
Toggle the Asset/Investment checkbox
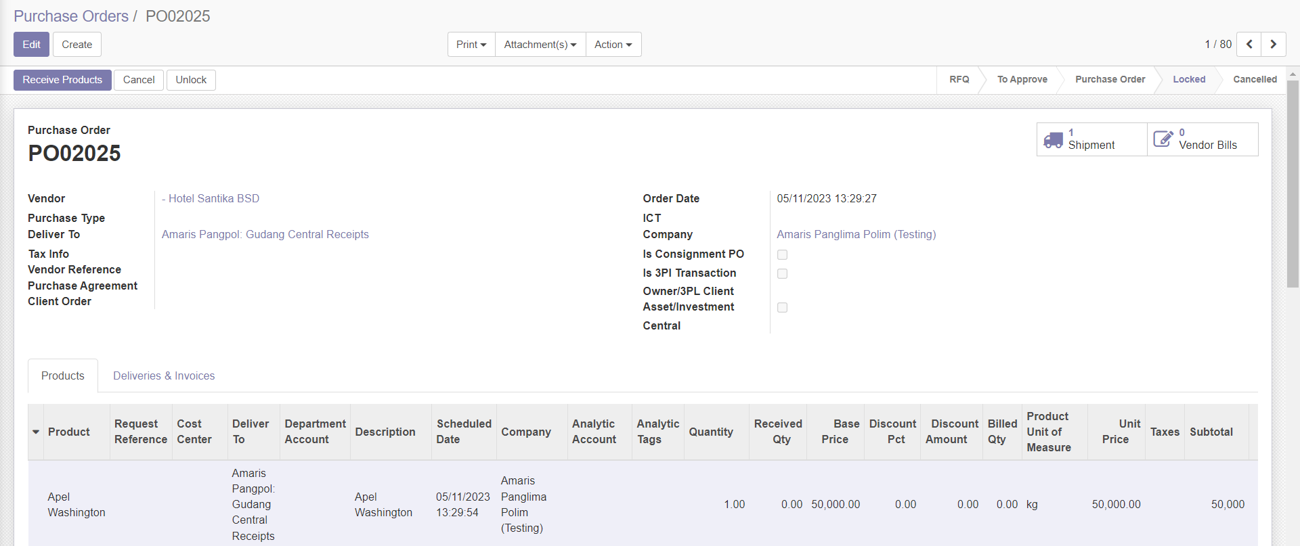point(782,308)
